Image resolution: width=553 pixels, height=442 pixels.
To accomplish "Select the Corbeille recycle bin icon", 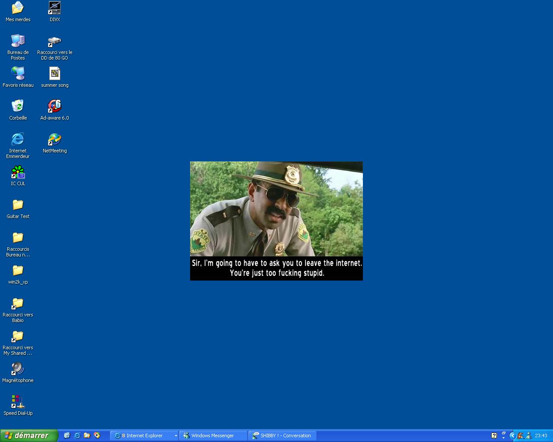I will tap(18, 106).
